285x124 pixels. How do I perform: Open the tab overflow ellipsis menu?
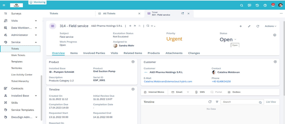tap(281, 14)
